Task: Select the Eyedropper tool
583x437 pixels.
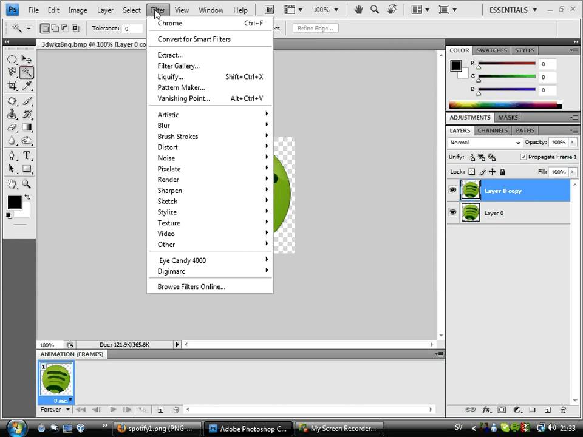Action: pyautogui.click(x=26, y=86)
